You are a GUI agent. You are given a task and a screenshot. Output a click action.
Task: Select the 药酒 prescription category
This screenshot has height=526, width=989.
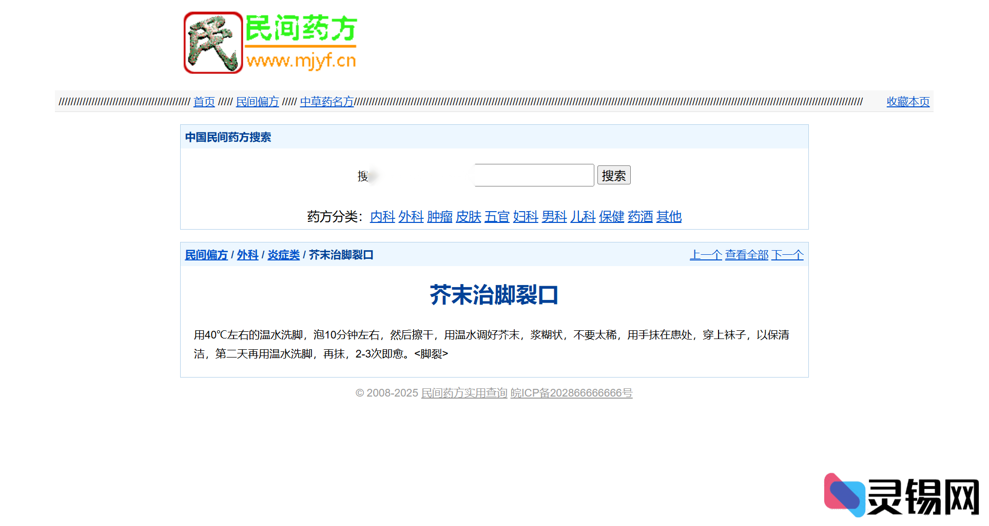coord(640,217)
